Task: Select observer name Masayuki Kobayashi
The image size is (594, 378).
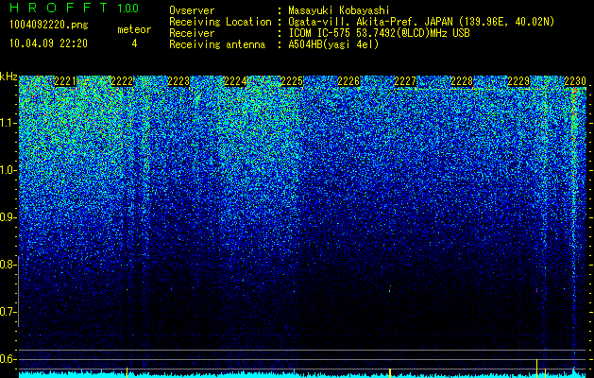Action: pos(339,10)
